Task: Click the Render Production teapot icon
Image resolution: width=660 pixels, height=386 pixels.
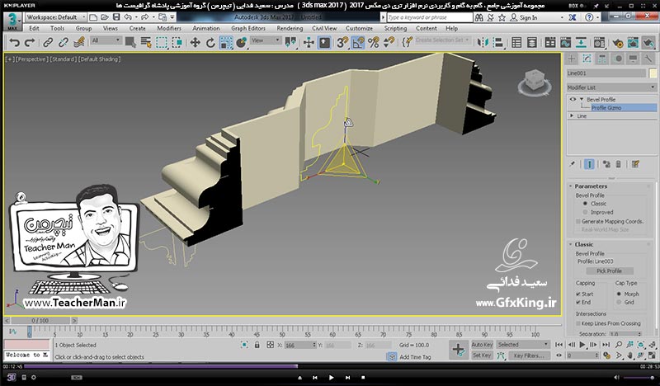Action: [x=648, y=43]
